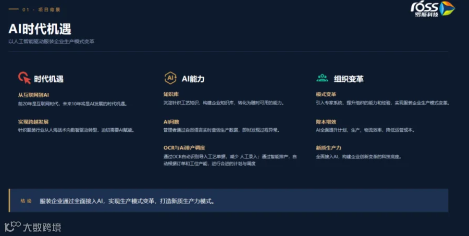Click the hexagon AI icon beside AI能力

click(170, 78)
